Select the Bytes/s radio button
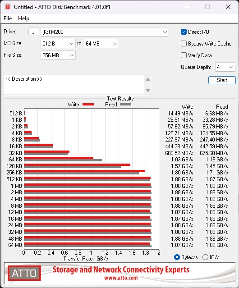 (177, 257)
